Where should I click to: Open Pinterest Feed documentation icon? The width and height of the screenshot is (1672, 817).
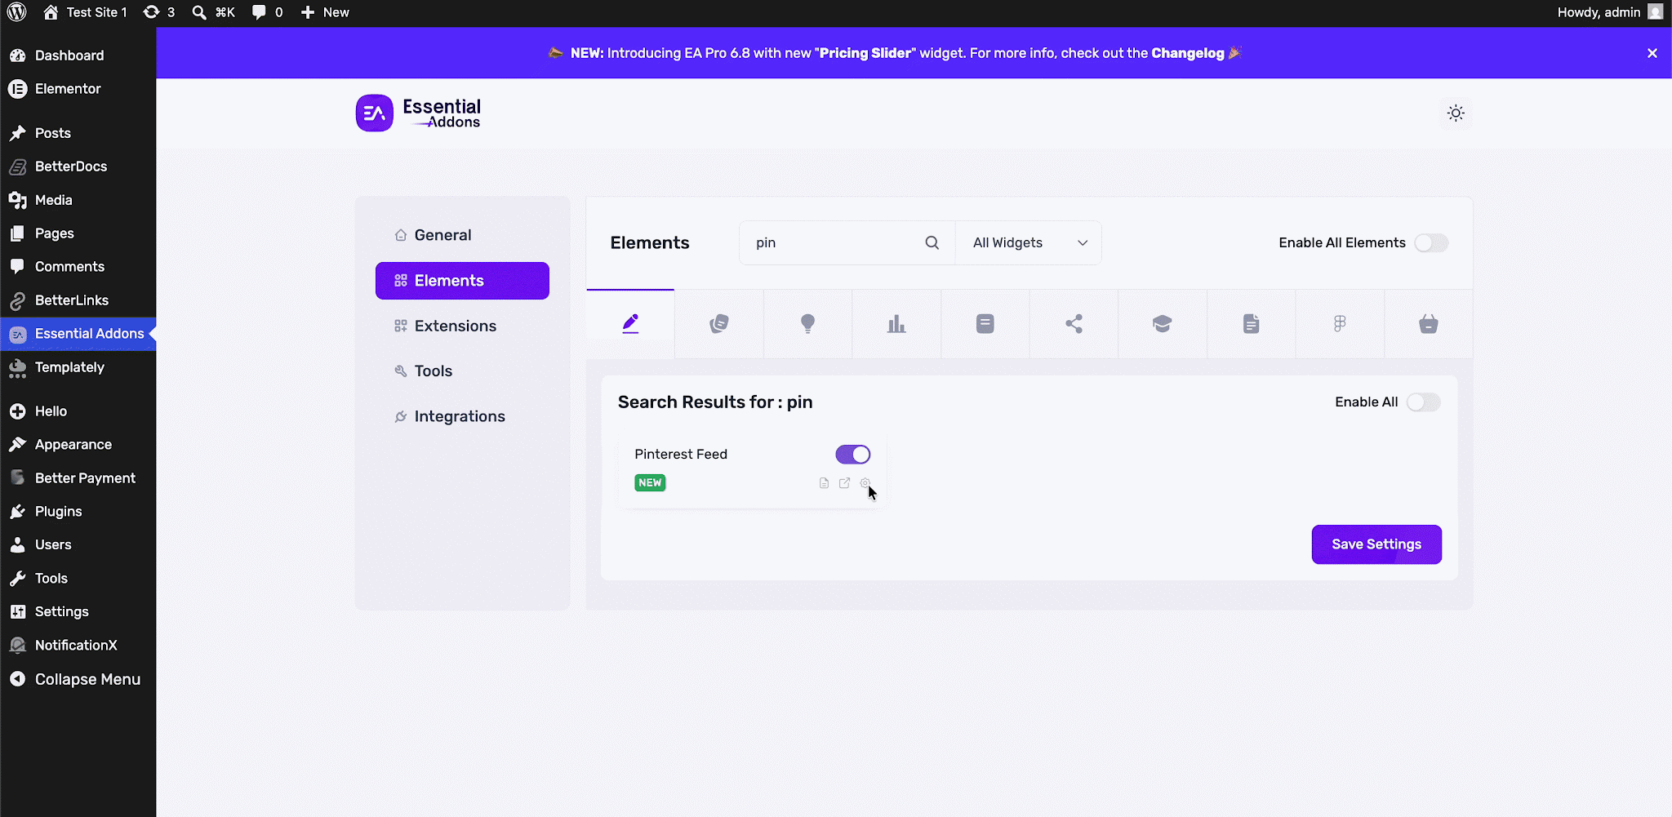point(824,483)
